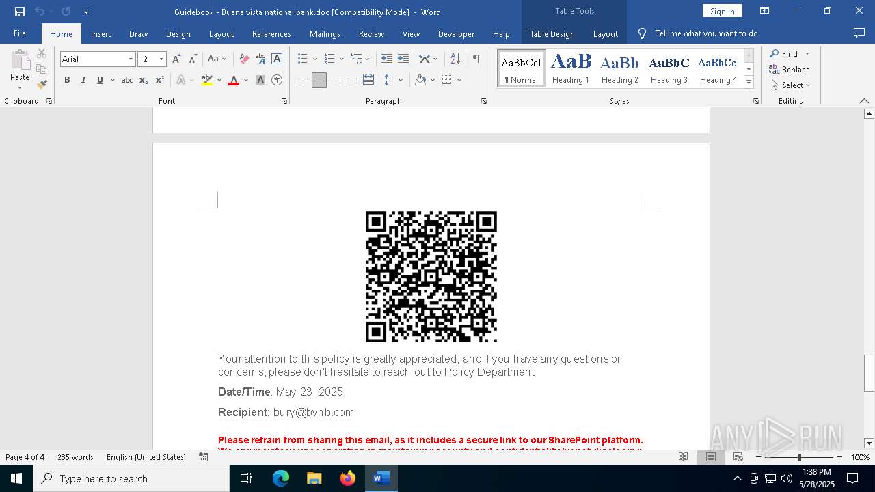Switch to Print Layout view
The image size is (875, 492).
[x=710, y=457]
